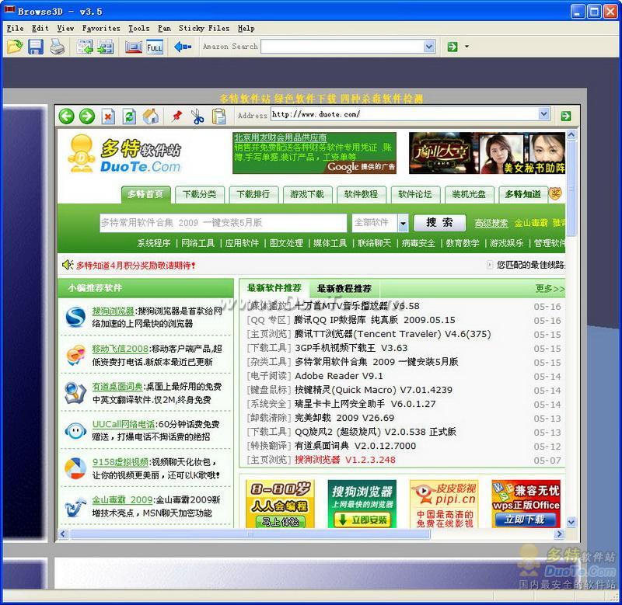Click the clipboard paste icon
The height and width of the screenshot is (605, 622).
coord(218,116)
